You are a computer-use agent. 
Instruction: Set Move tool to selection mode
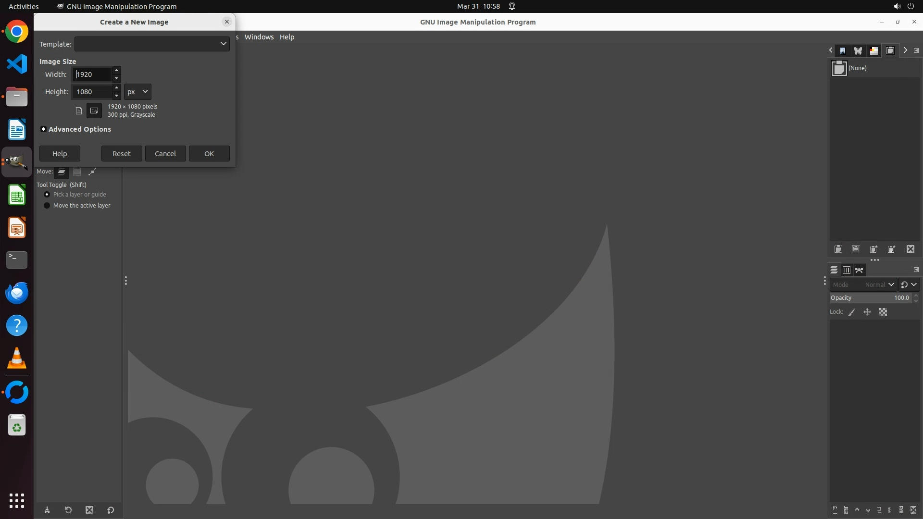(77, 172)
